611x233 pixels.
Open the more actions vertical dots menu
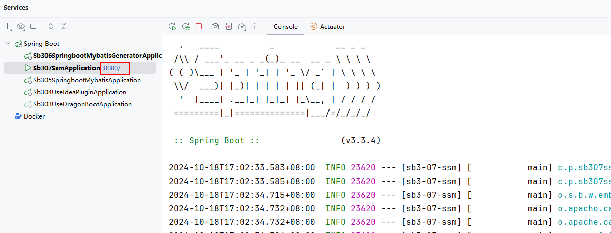pyautogui.click(x=255, y=26)
